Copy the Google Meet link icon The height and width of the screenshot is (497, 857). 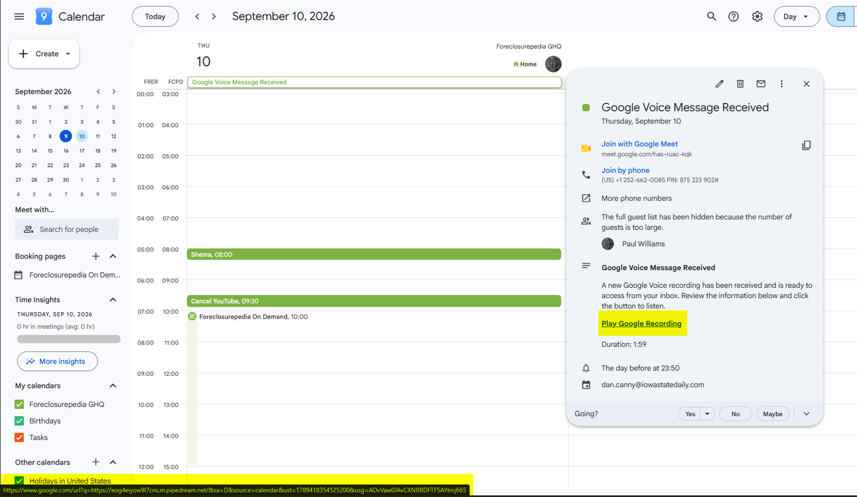coord(806,146)
